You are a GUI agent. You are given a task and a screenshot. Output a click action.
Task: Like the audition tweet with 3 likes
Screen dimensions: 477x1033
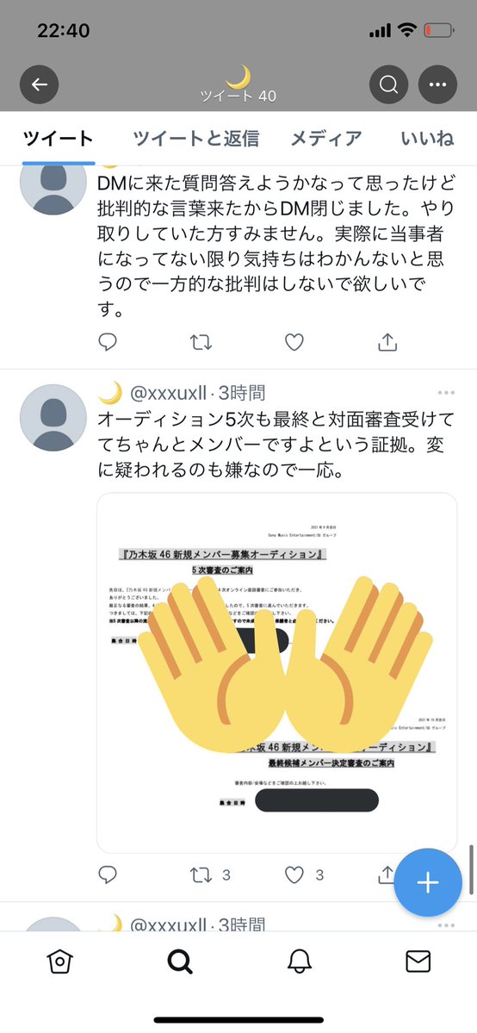(304, 874)
